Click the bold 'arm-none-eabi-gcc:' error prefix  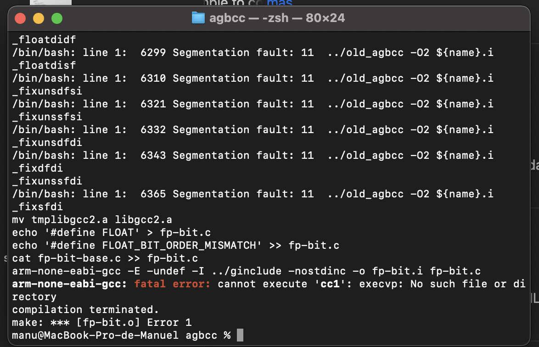tap(69, 284)
